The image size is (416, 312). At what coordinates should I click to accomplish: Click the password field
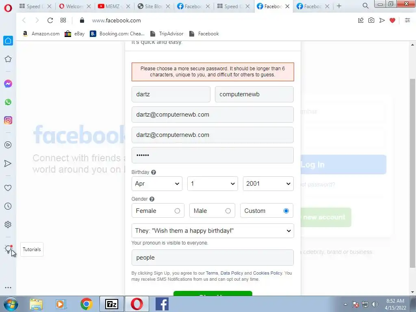point(212,155)
